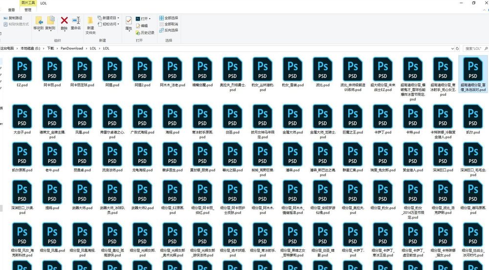Expand the chevron after 本地磁盘 (E:) in breadcrumb
The height and width of the screenshot is (270, 489).
[x=44, y=49]
